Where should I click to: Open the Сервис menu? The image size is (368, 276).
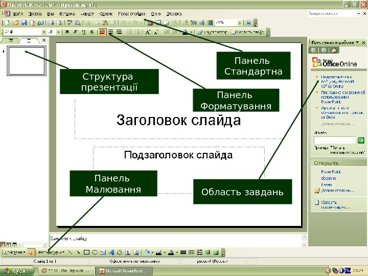coord(106,14)
